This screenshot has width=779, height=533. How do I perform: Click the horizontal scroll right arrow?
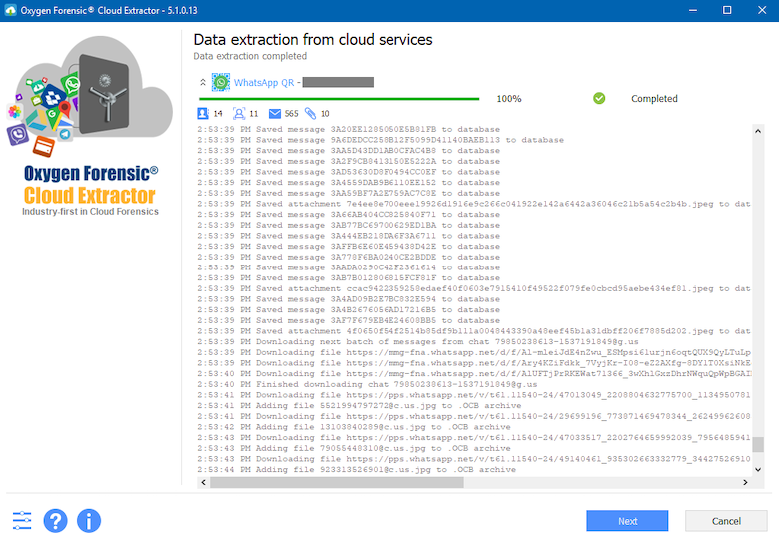[745, 482]
